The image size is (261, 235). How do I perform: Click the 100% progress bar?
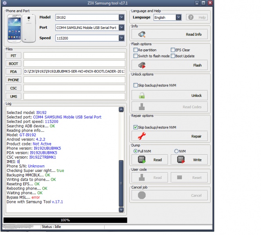pyautogui.click(x=65, y=220)
